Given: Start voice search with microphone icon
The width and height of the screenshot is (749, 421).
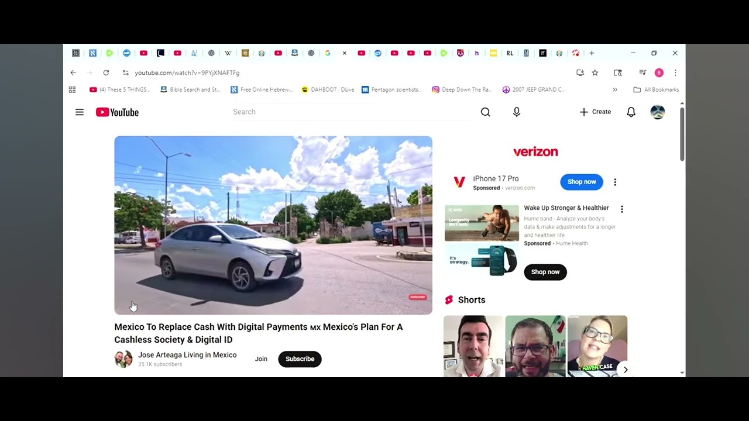Looking at the screenshot, I should tap(517, 112).
